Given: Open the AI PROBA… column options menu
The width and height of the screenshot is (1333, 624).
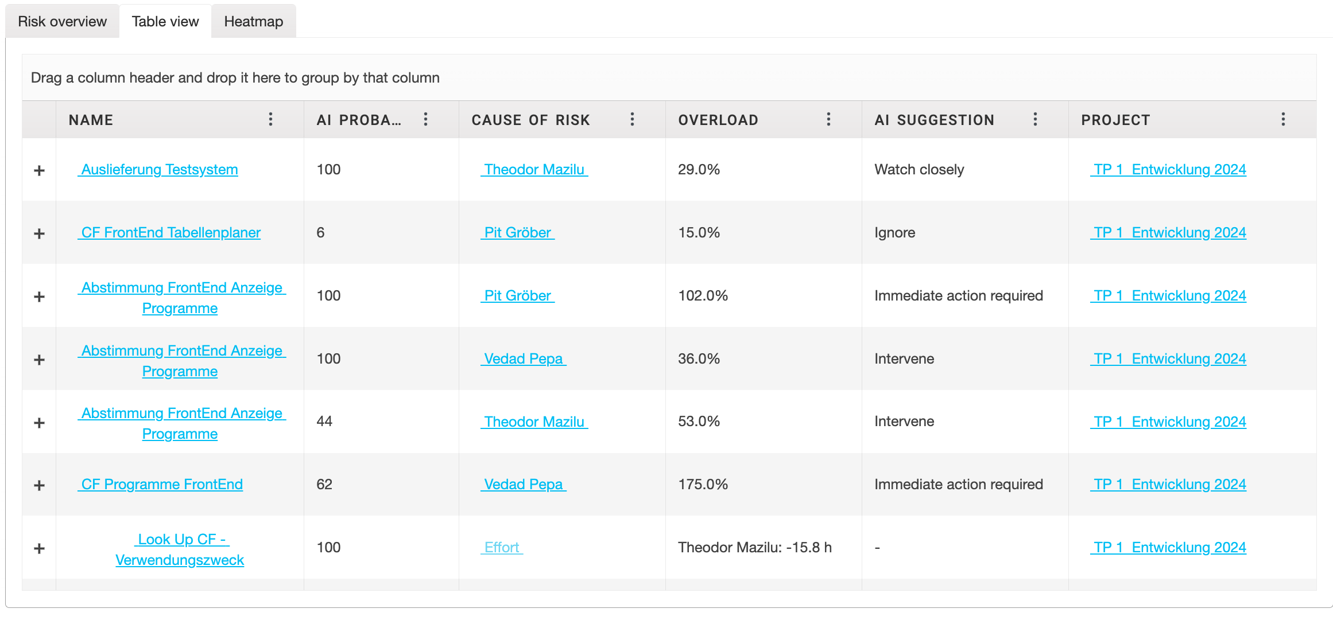Looking at the screenshot, I should tap(425, 119).
